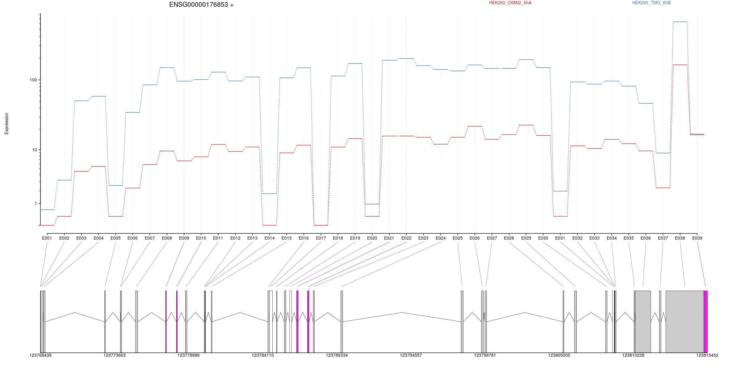This screenshot has width=741, height=370.
Task: Select the HEK293_OSMI2_6hA legend label
Action: pos(510,3)
